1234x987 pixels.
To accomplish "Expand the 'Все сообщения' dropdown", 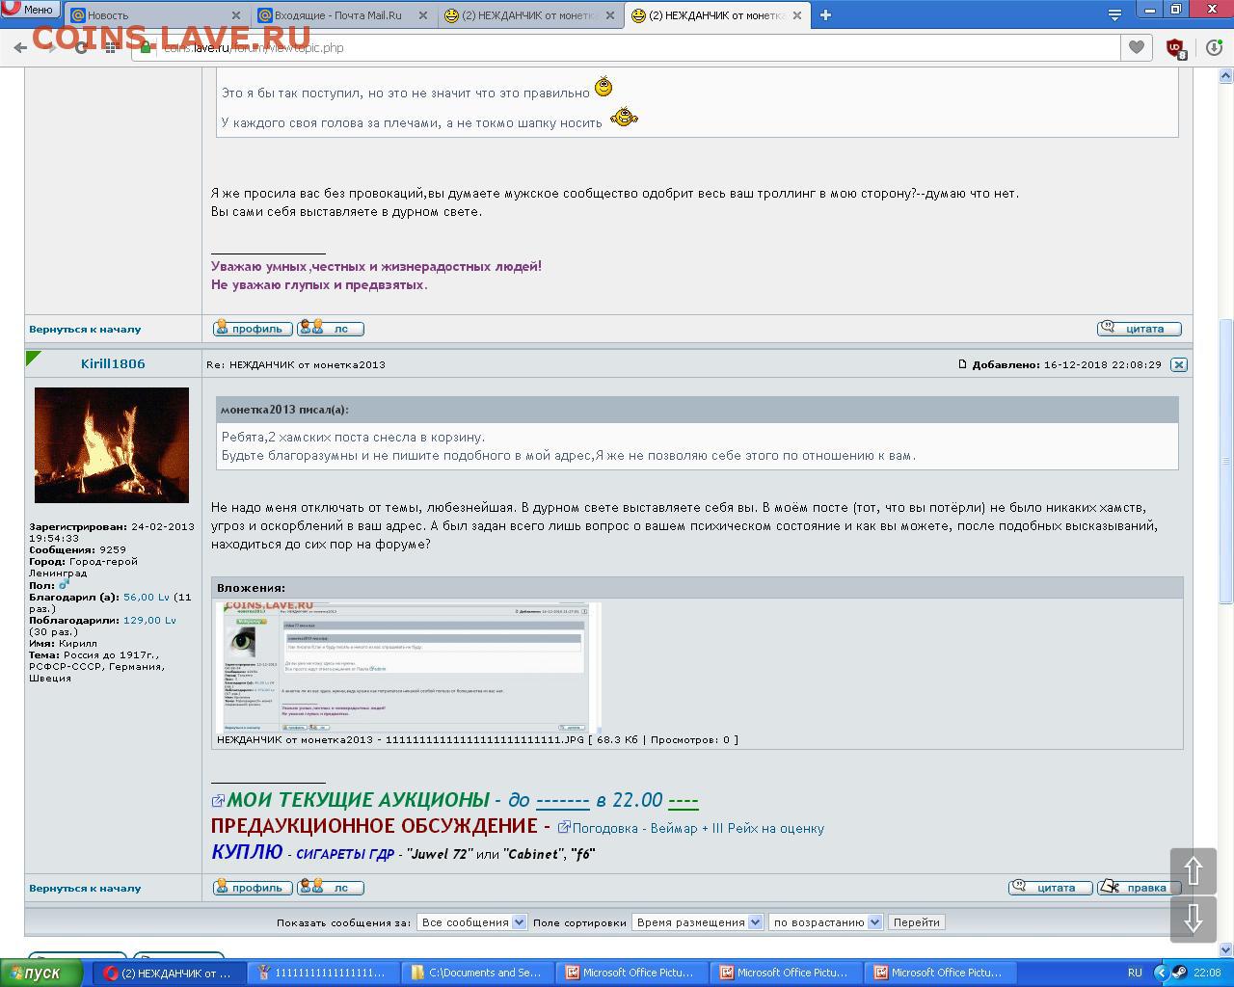I will click(x=472, y=922).
